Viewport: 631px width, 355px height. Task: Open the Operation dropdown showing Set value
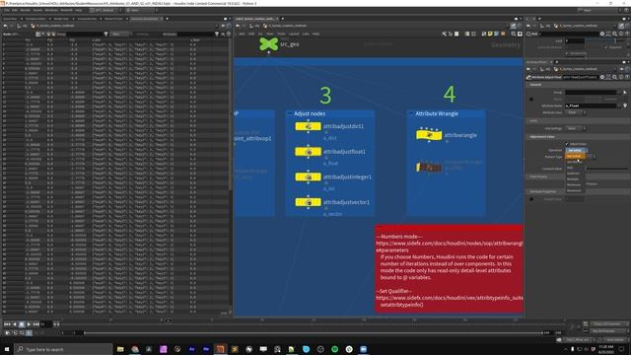(576, 150)
